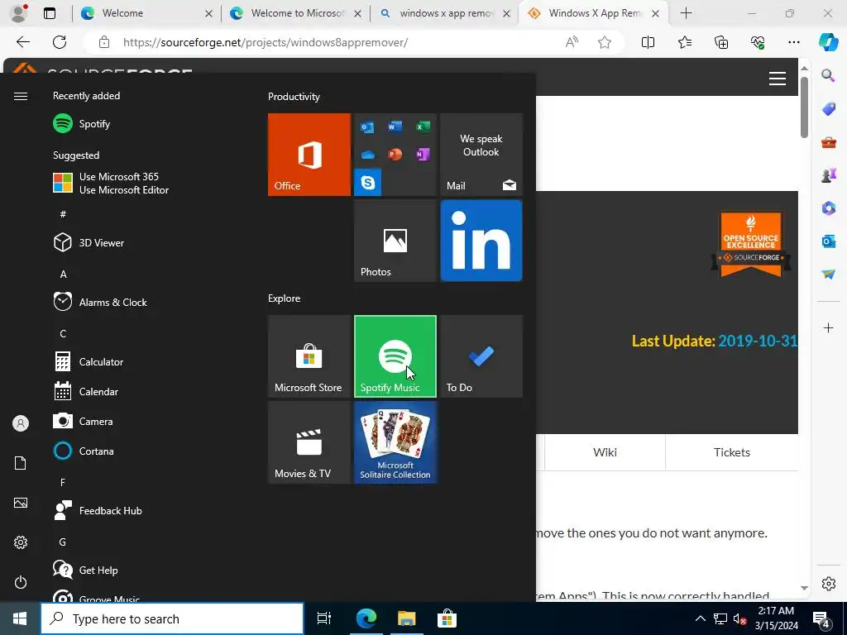Viewport: 847px width, 635px height.
Task: Open Edge Collections button
Action: point(721,42)
